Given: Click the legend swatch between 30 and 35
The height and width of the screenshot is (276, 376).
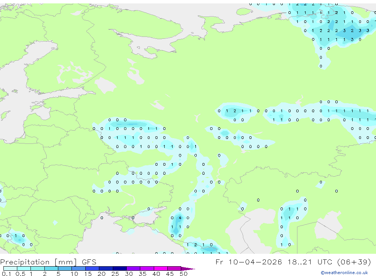Looking at the screenshot, I should (x=133, y=268).
